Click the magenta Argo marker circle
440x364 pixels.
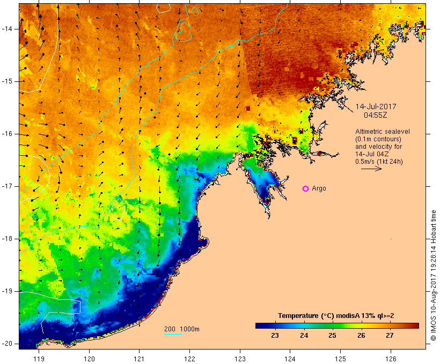[306, 189]
